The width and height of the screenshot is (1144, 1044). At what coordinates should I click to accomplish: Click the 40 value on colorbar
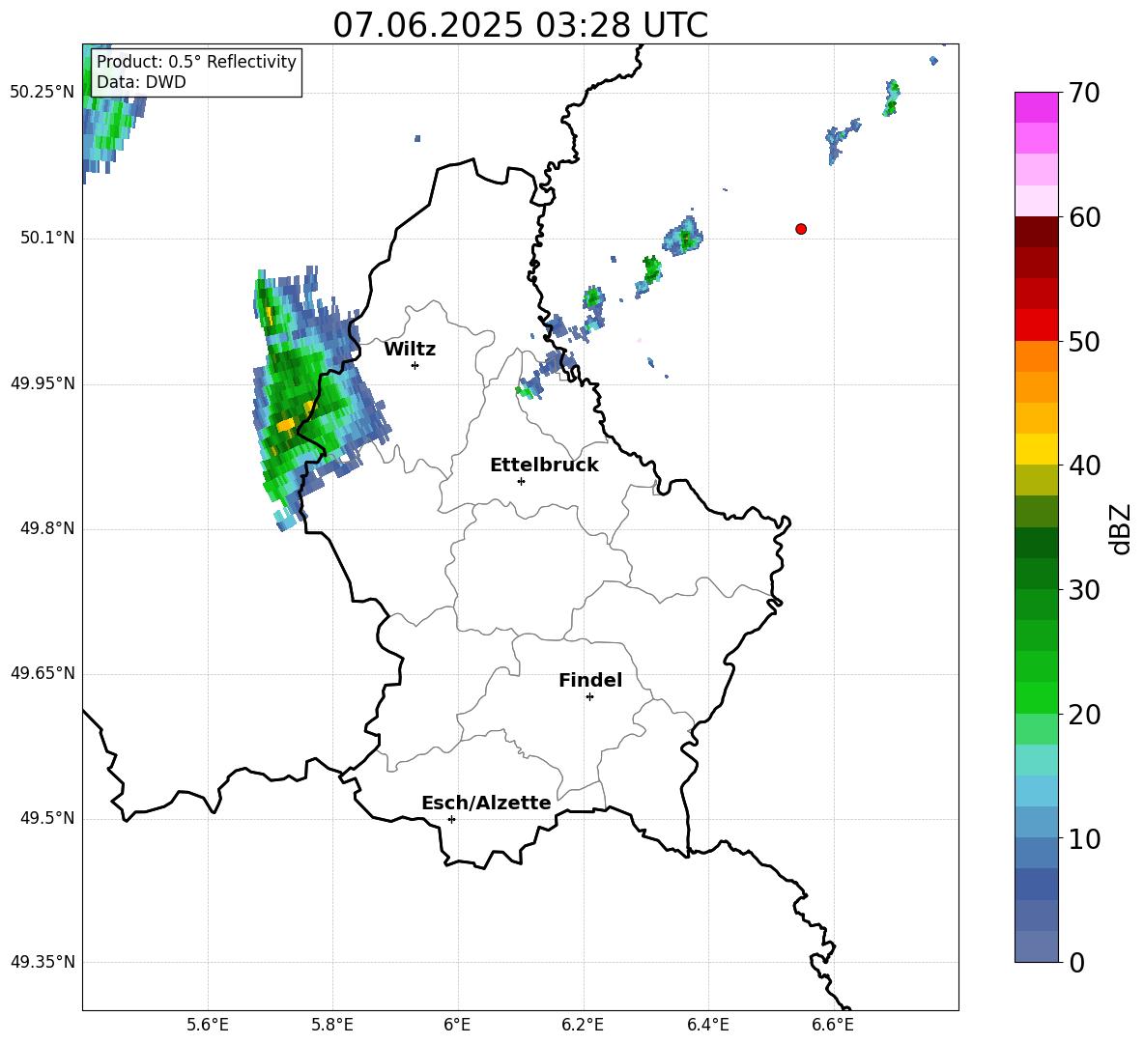pos(1084,466)
